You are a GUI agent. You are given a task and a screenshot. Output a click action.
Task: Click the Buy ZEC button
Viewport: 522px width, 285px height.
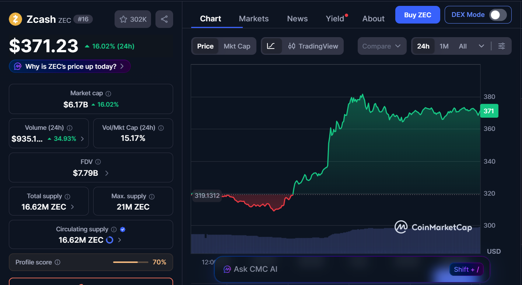point(417,15)
